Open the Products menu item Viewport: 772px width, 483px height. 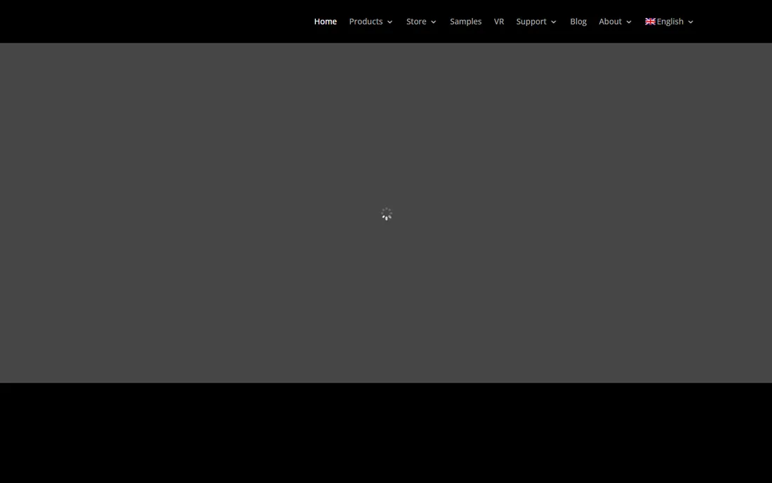click(366, 22)
